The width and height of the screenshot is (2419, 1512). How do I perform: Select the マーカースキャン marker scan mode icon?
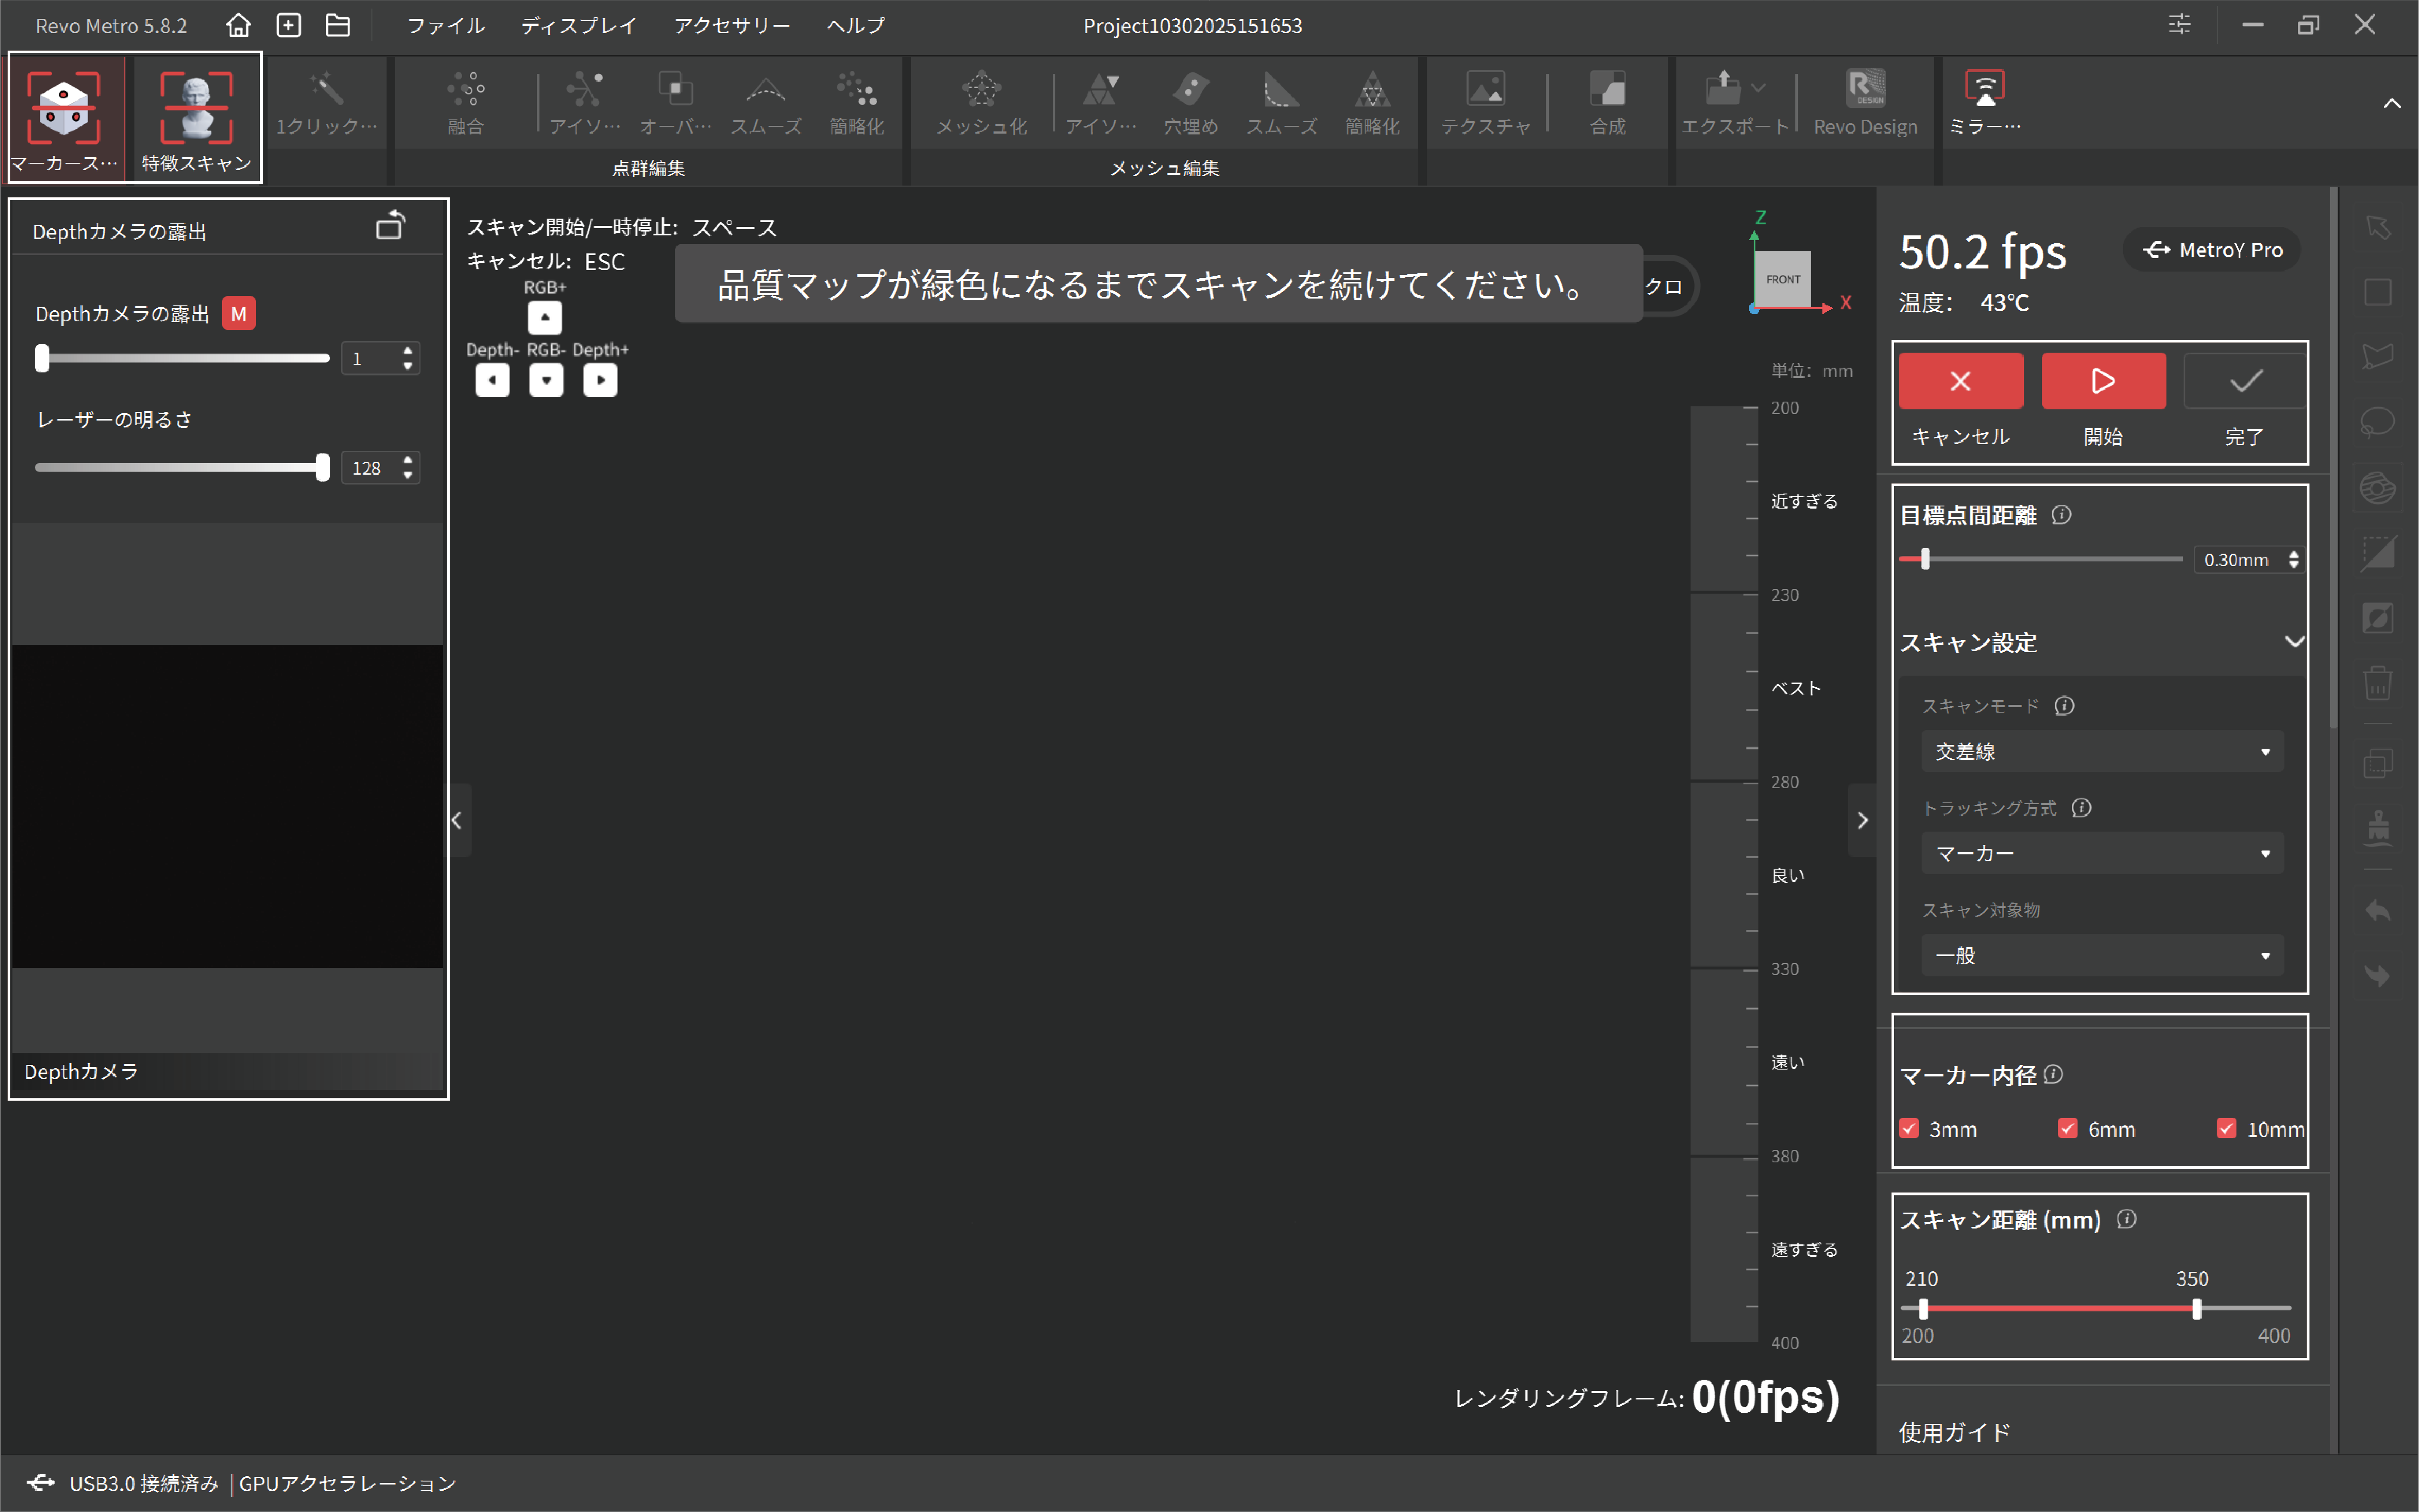64,108
